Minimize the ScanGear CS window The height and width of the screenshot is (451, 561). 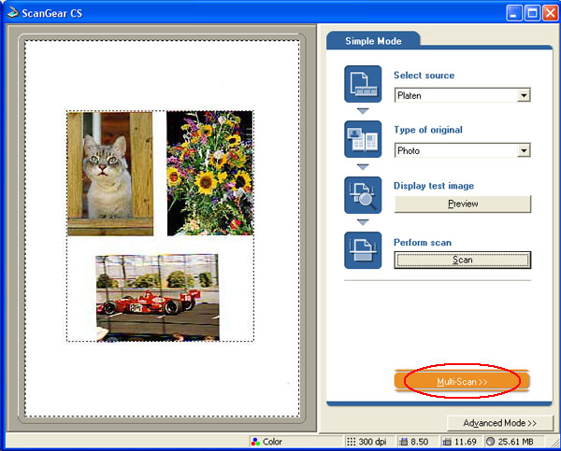point(514,13)
